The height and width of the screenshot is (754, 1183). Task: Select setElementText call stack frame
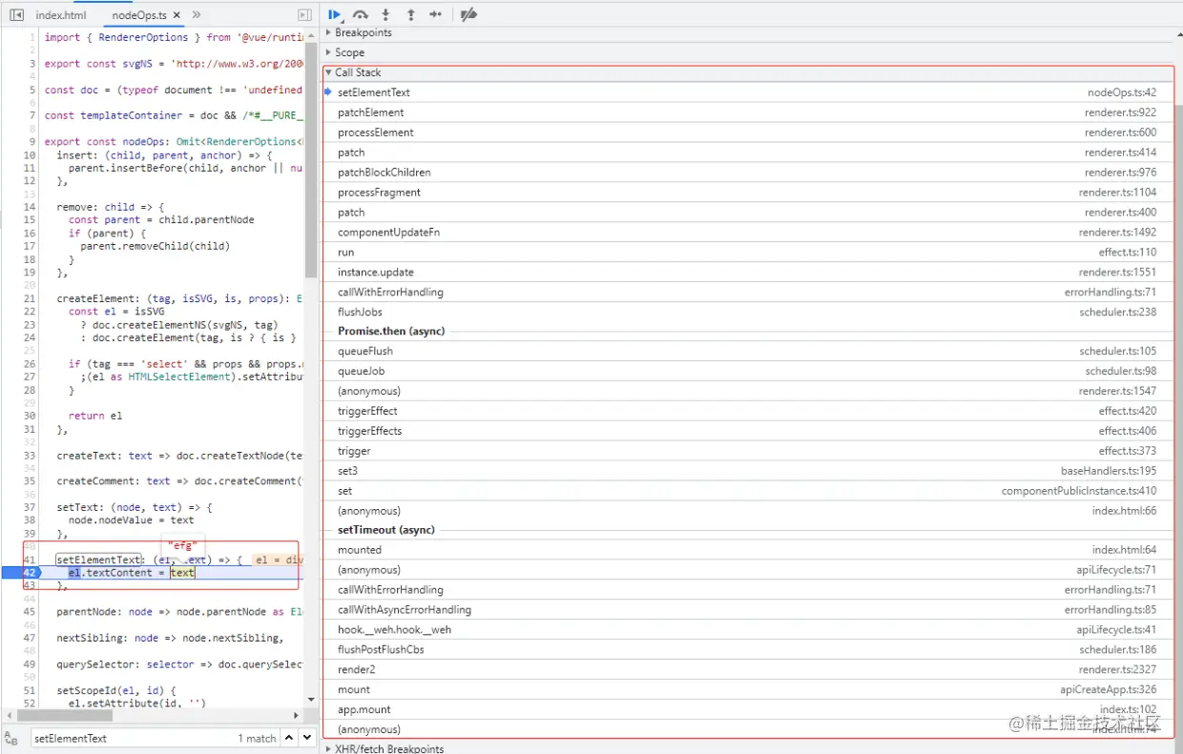pyautogui.click(x=749, y=92)
